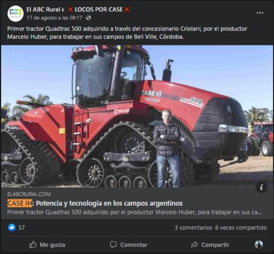Open the El ABC Rural page link
The width and height of the screenshot is (274, 254).
(x=43, y=10)
